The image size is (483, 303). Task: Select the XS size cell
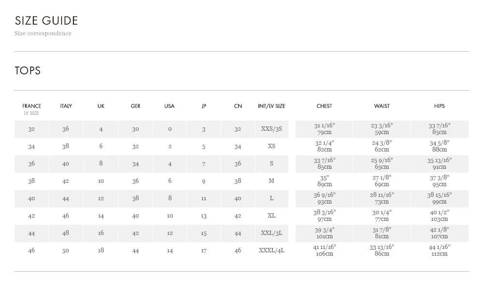tap(271, 146)
